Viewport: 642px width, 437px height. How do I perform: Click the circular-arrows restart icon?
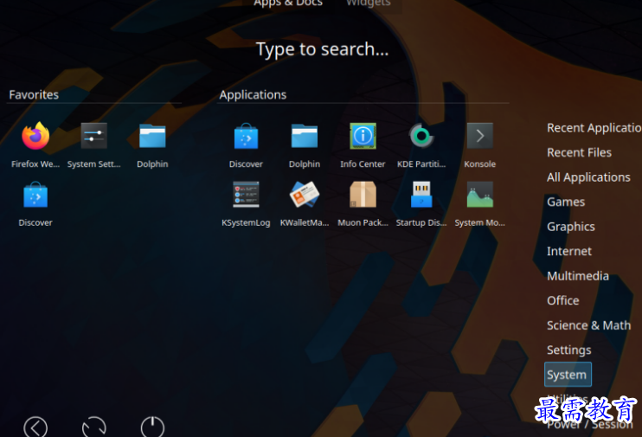tap(93, 427)
